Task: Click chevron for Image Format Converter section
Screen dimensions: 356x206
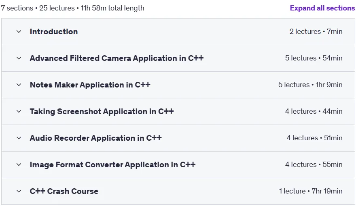Action: click(x=19, y=164)
